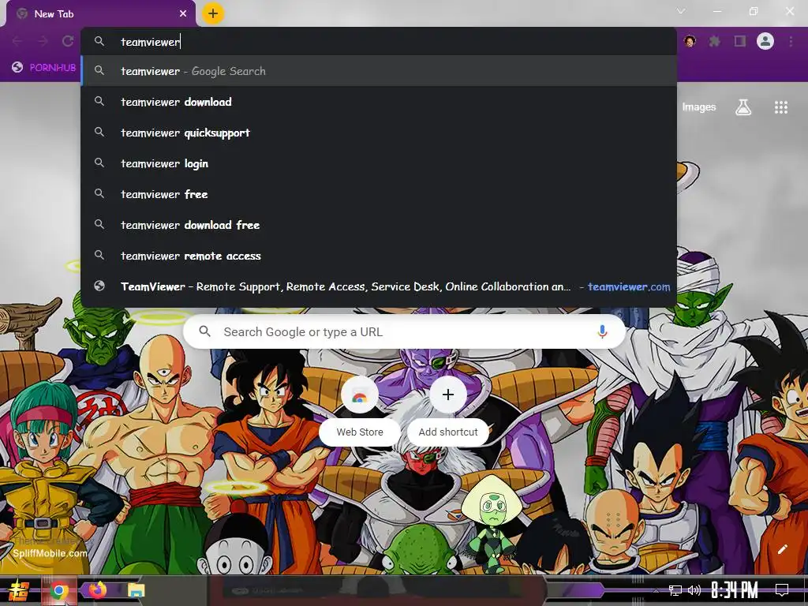Open File Explorer from taskbar

[x=136, y=590]
